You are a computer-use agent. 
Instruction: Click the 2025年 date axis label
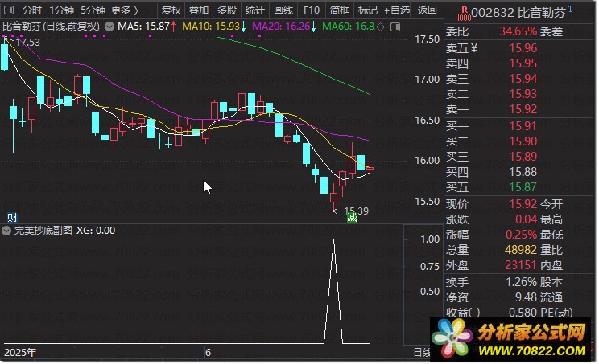(20, 352)
